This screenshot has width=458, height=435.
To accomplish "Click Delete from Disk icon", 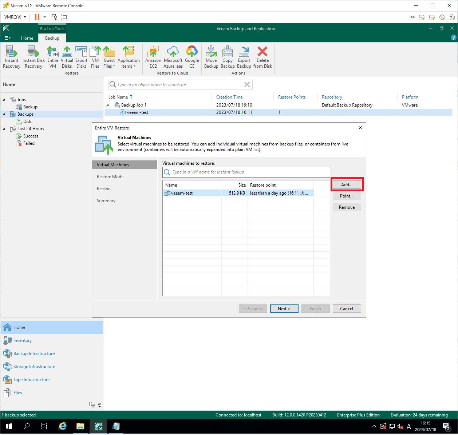I will [262, 57].
